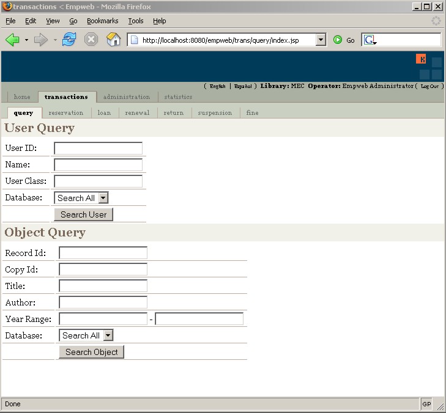Click the address bar URL text
The height and width of the screenshot is (413, 446).
(x=221, y=40)
